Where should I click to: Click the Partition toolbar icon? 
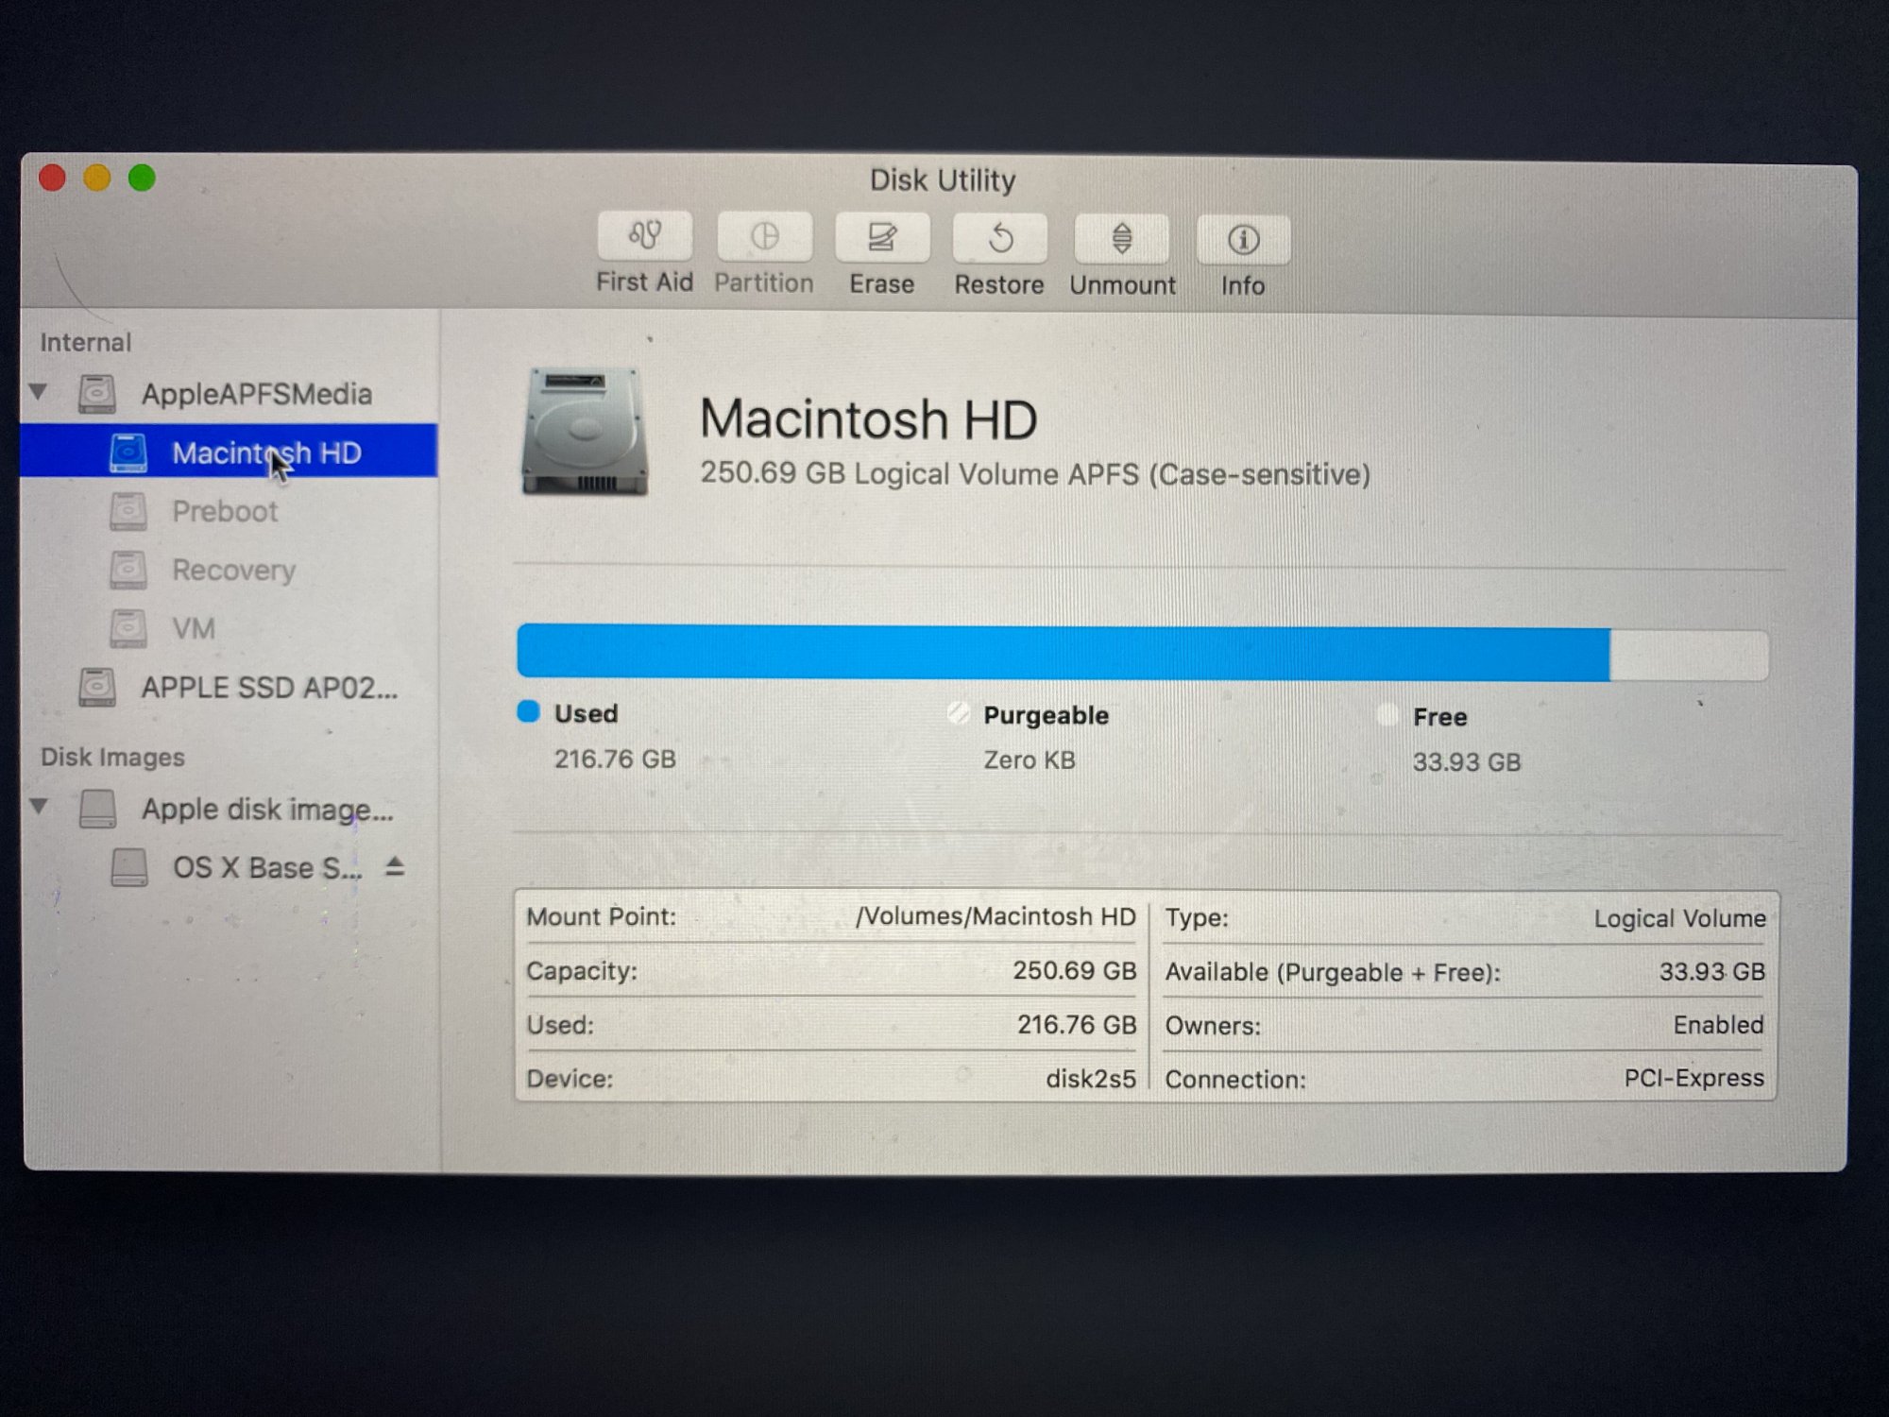pyautogui.click(x=764, y=236)
